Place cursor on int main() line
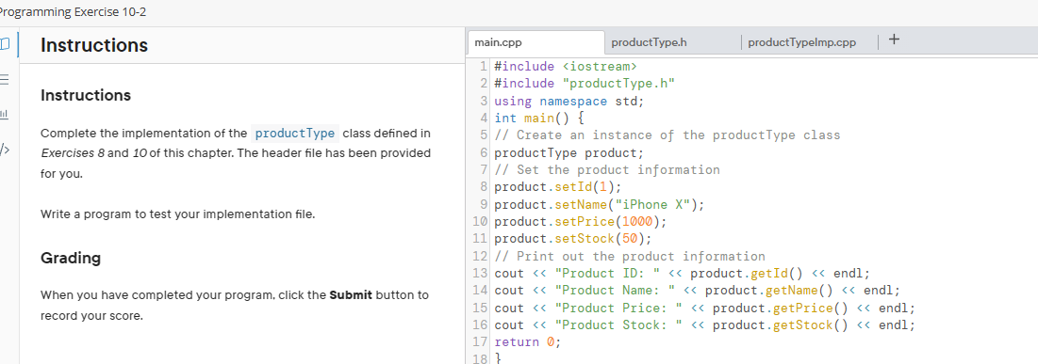Screen dimensions: 1038x364 (x=539, y=119)
